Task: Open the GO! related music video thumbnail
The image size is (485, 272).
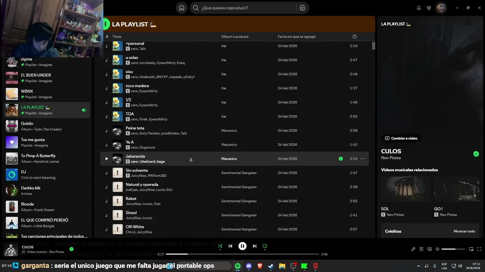Action: coord(457,190)
